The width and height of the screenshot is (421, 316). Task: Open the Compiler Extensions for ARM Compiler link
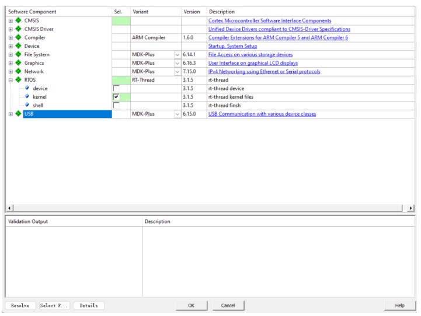click(x=278, y=37)
